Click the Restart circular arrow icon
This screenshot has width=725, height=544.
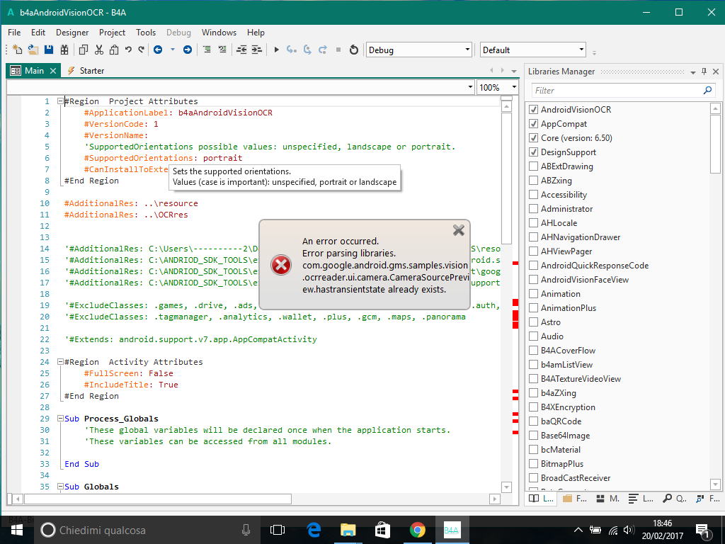click(x=354, y=50)
